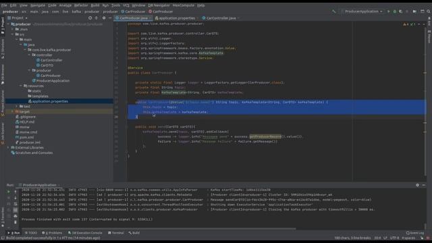The height and width of the screenshot is (243, 432).
Task: Open the Project view mode dropdown
Action: [20, 18]
